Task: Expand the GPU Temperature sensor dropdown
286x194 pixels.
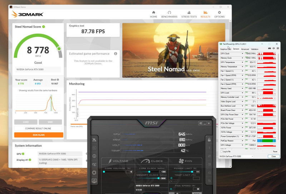Action: (242, 62)
